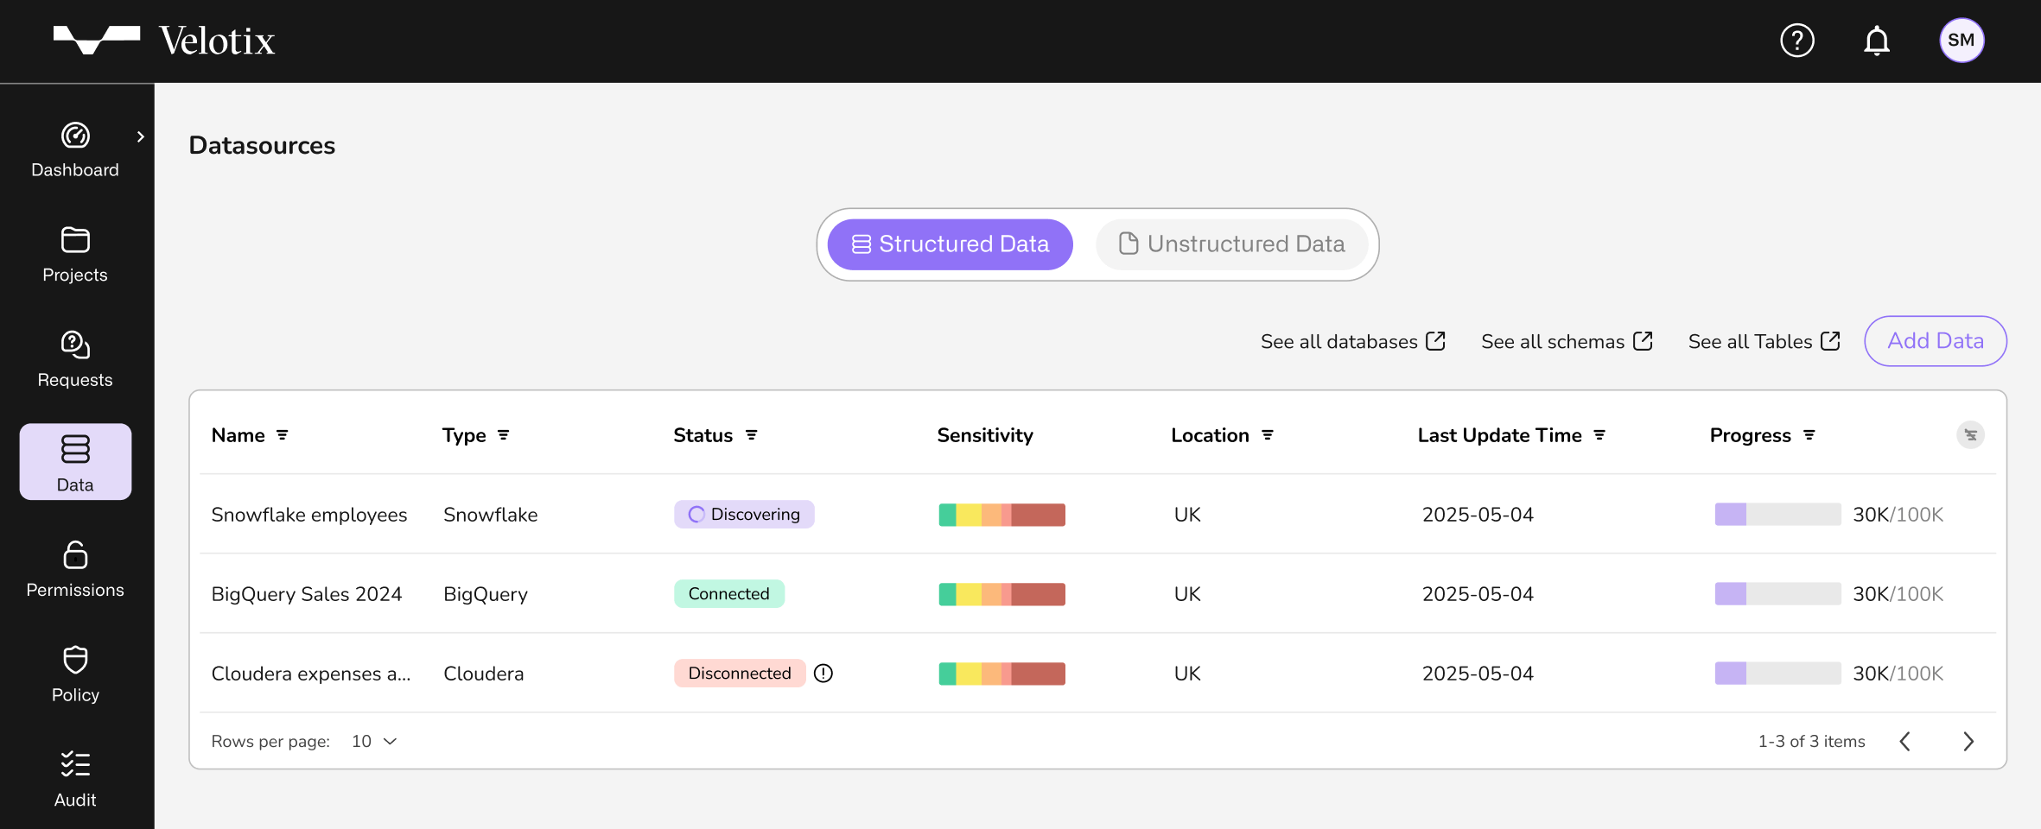Screen dimensions: 2041x829
Task: Select the Data sidebar item
Action: pyautogui.click(x=75, y=462)
